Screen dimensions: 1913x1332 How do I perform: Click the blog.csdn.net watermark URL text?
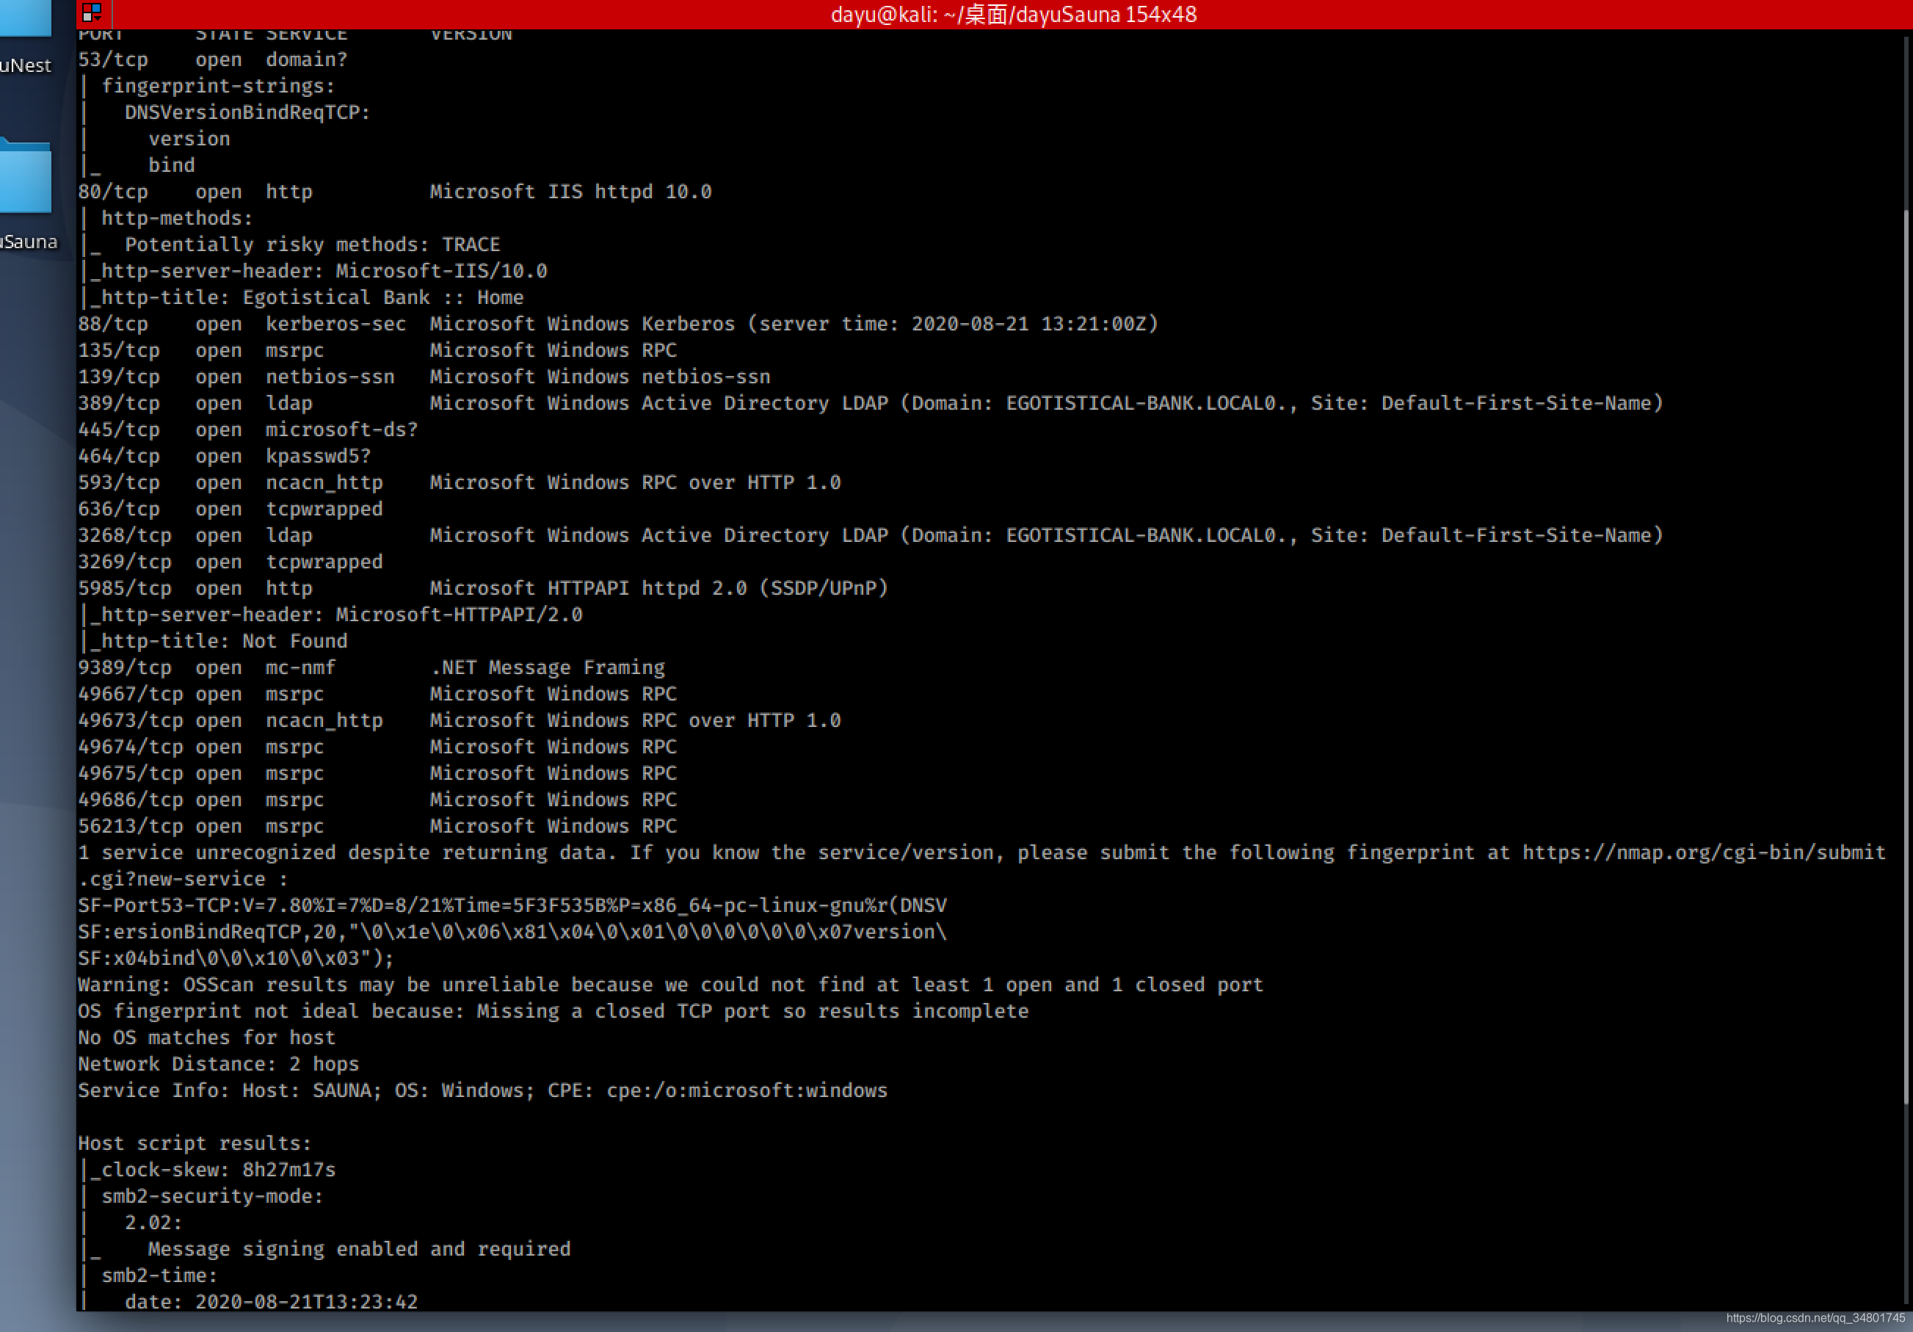tap(1815, 1318)
